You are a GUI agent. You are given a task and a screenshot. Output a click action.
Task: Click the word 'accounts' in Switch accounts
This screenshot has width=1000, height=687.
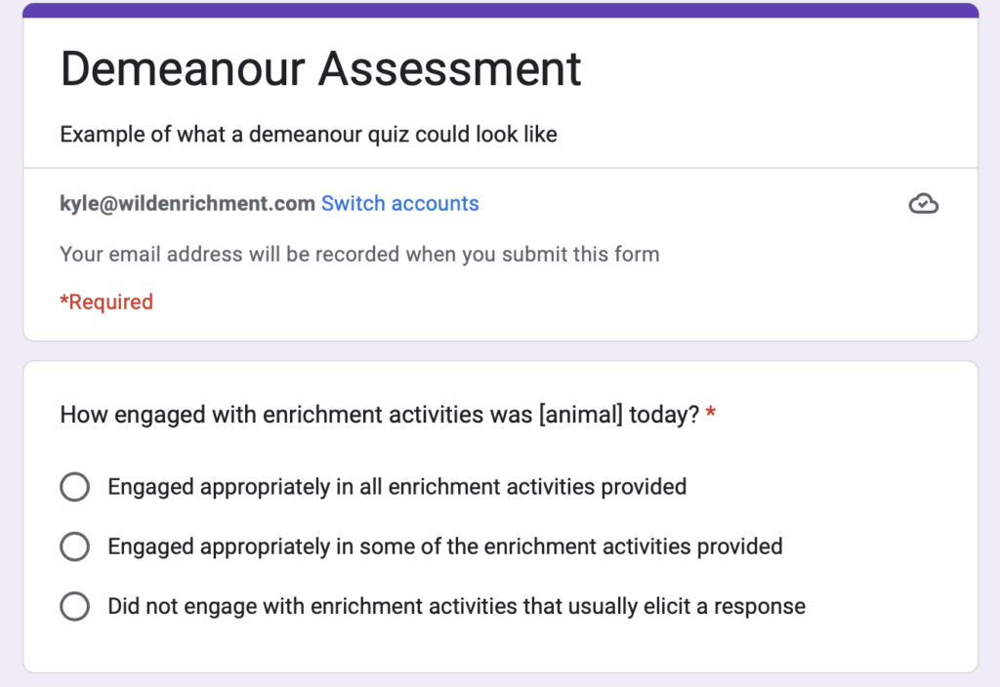pos(435,203)
